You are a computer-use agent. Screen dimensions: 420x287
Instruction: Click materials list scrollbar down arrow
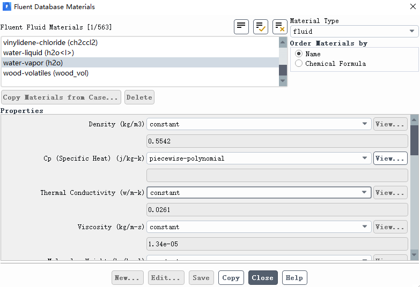coord(283,81)
